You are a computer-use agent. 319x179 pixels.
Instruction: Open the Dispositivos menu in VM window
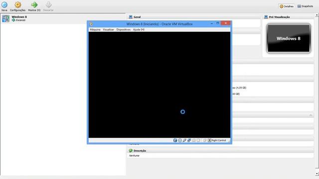point(123,30)
